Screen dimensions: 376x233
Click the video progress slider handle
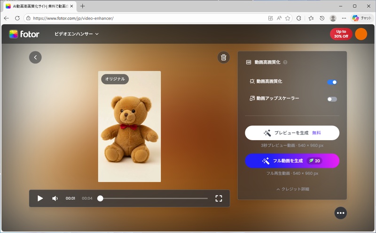point(100,198)
